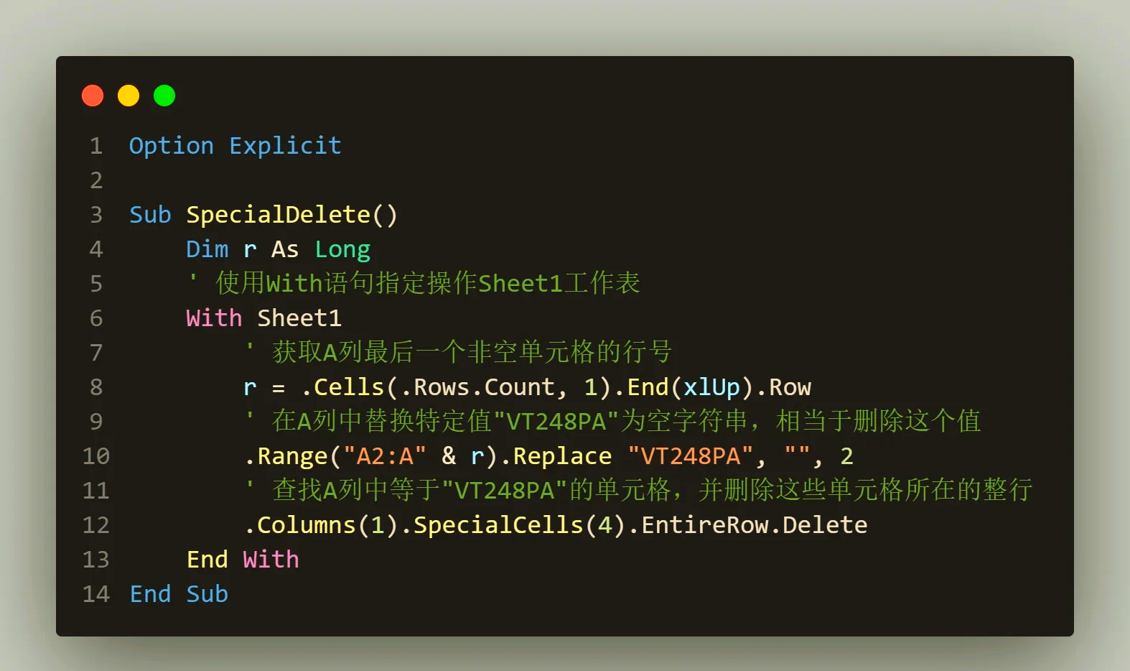Click the Option keyword on line 1
This screenshot has height=671, width=1130.
point(172,146)
